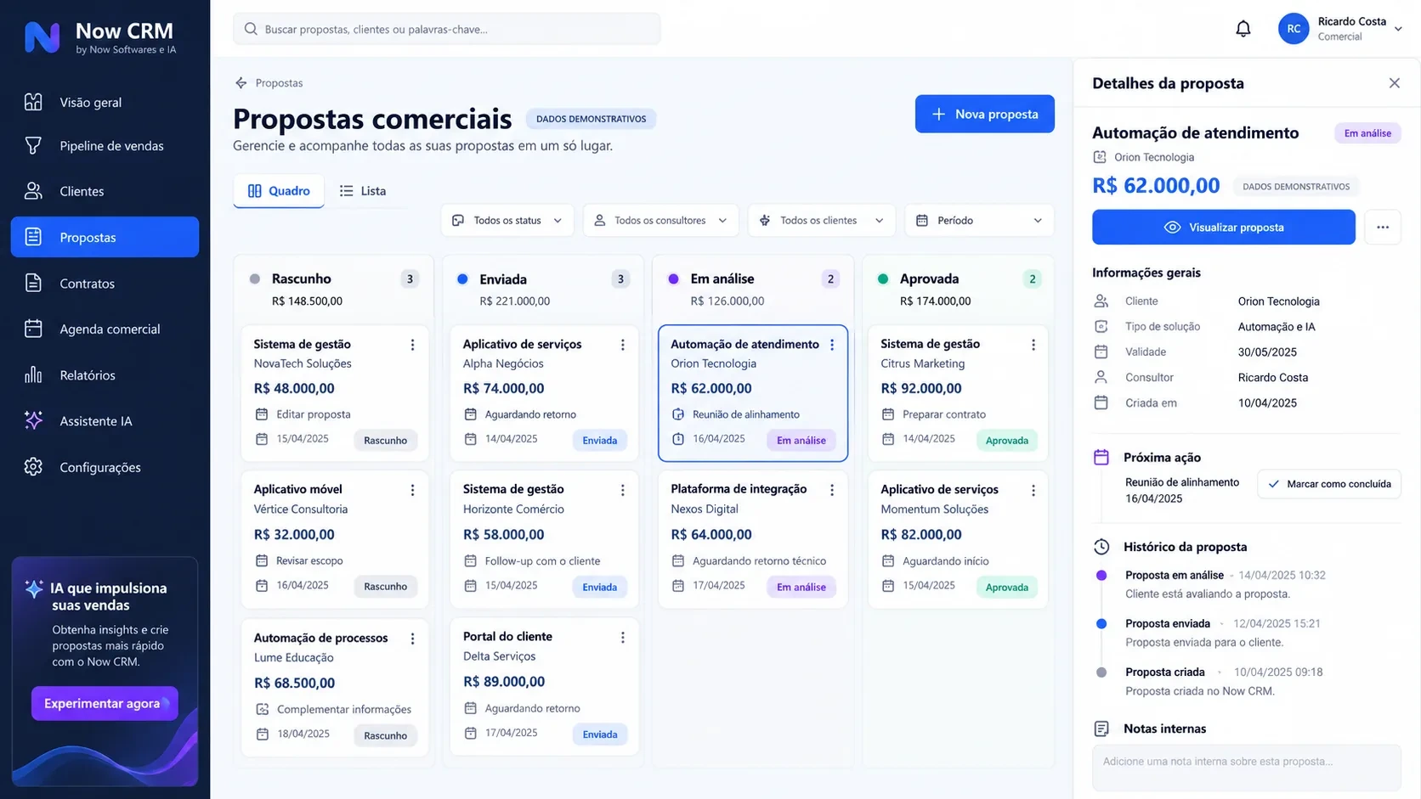Expand Todos os consultores filter dropdown
1421x799 pixels.
[x=660, y=220]
